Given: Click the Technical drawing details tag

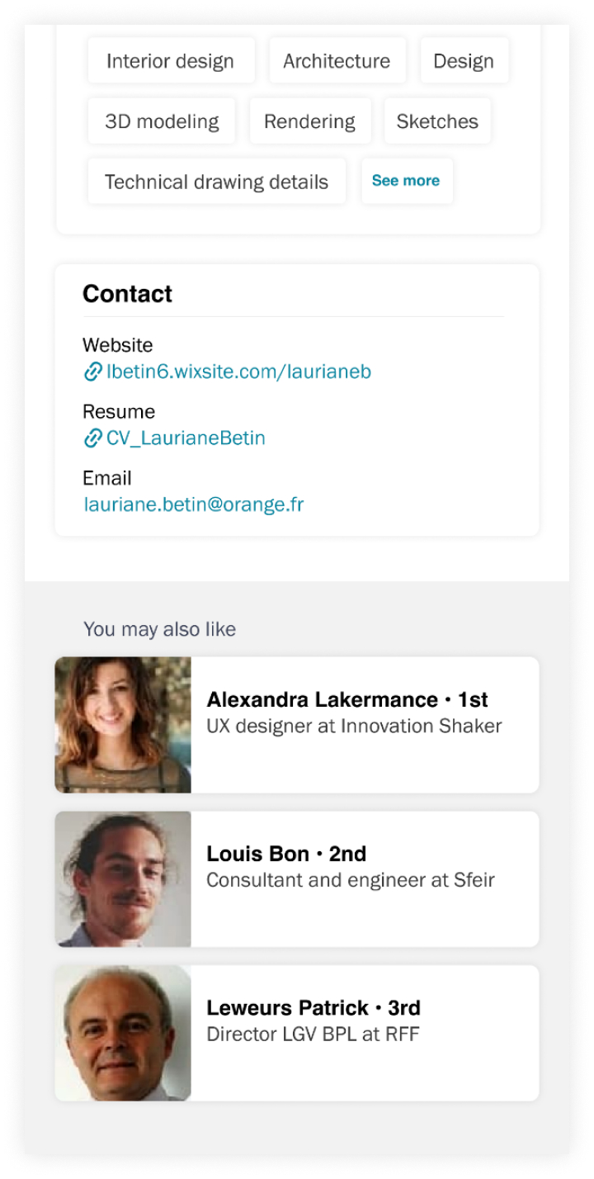Looking at the screenshot, I should pos(216,182).
